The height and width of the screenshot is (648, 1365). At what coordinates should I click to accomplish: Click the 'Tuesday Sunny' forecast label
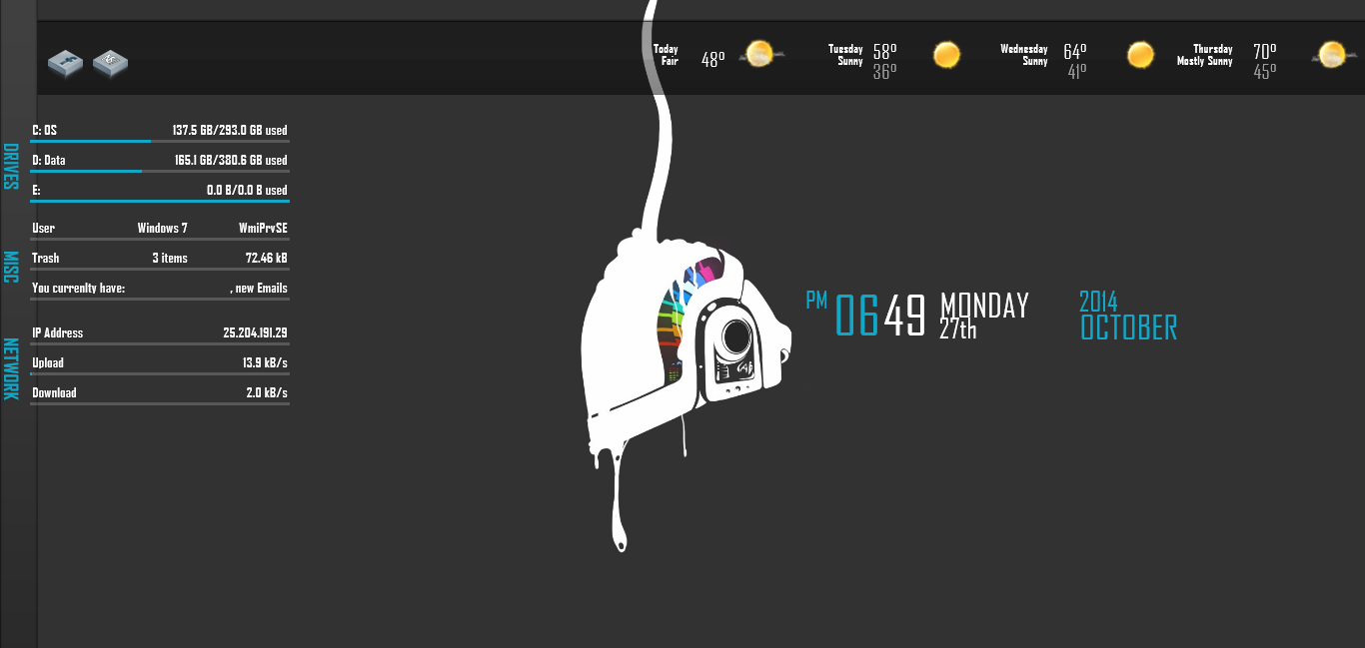pyautogui.click(x=845, y=55)
